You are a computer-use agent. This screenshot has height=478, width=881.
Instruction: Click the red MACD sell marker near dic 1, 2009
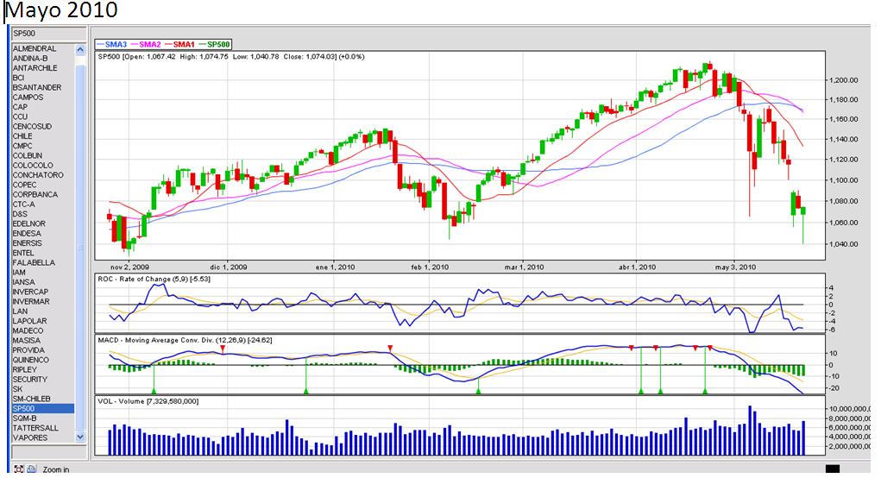pyautogui.click(x=223, y=349)
